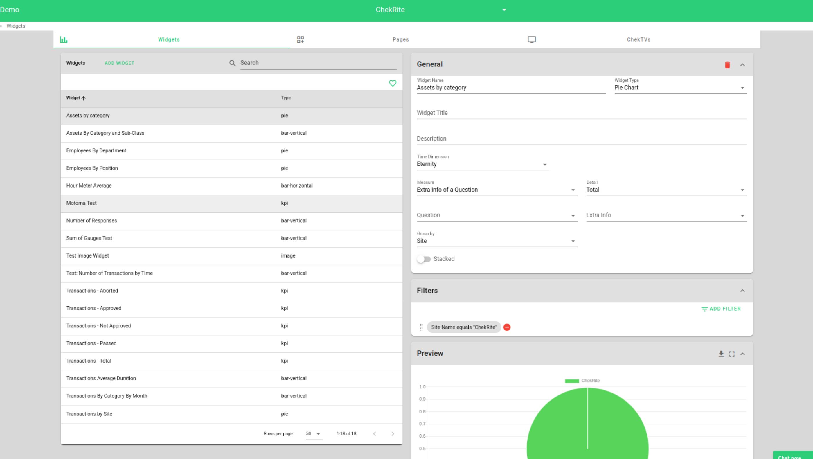Click the Type column header

pos(286,98)
